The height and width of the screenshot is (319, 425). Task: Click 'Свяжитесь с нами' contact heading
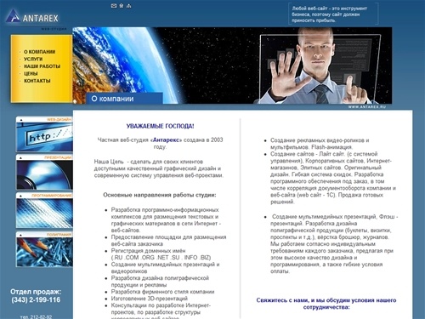(326, 304)
